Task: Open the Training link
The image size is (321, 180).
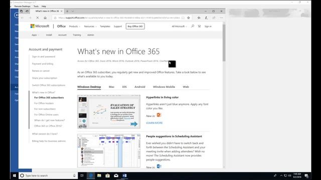Action: [x=77, y=35]
